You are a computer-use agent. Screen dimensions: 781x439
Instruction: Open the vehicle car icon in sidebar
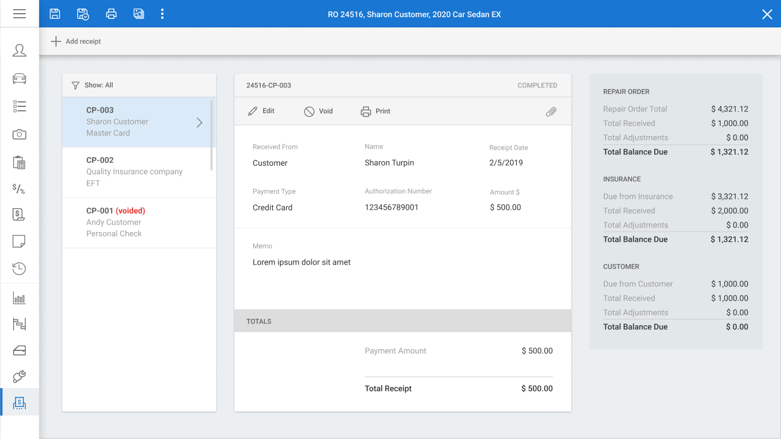coord(19,78)
